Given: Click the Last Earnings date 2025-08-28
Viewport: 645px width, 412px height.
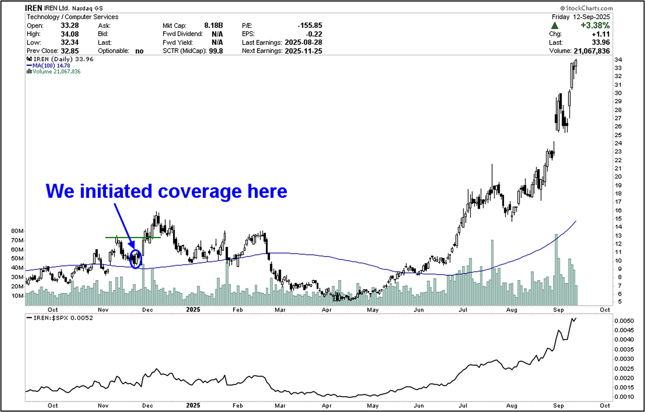Looking at the screenshot, I should [304, 43].
